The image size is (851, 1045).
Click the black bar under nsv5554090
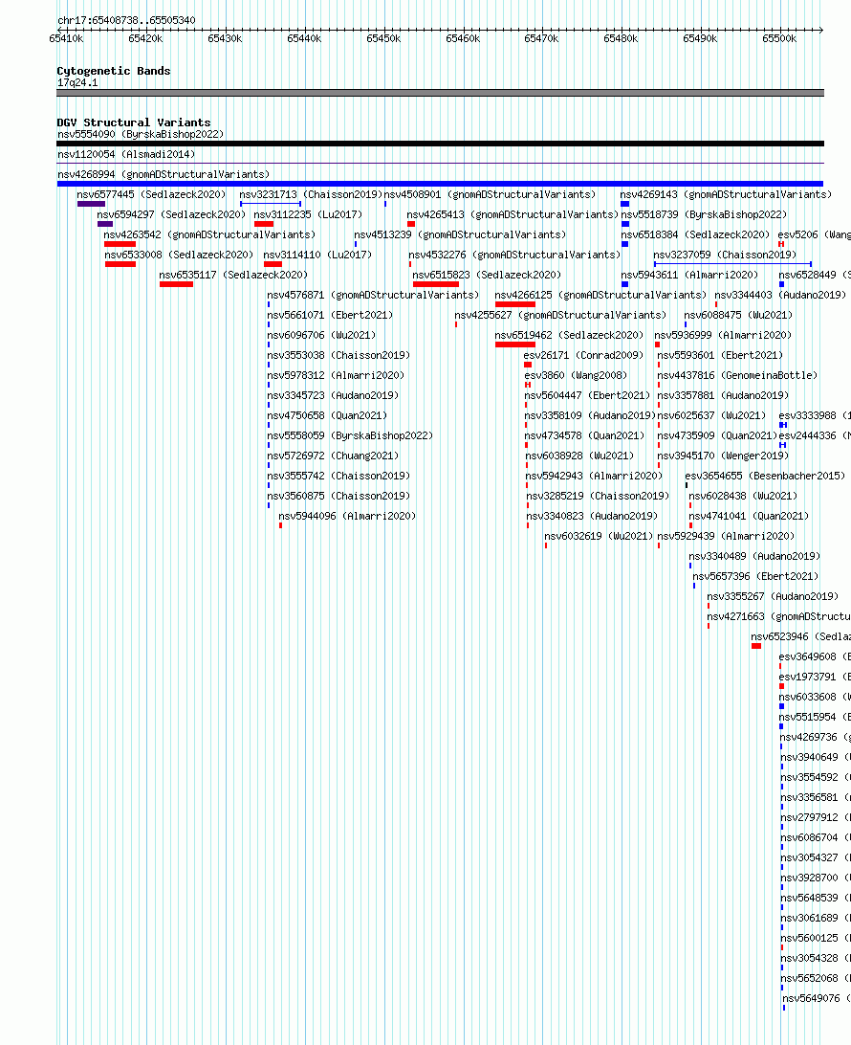pos(440,144)
